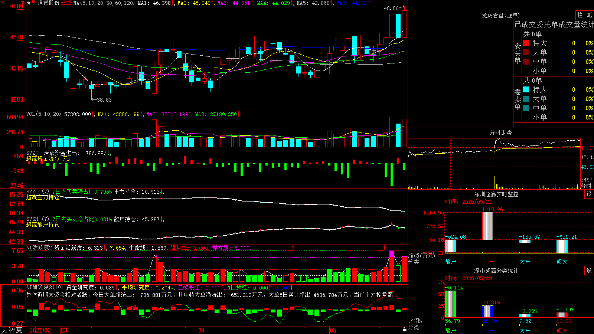Click the 强势线: 3.000 value
This screenshot has height=334, width=594.
pos(189,248)
